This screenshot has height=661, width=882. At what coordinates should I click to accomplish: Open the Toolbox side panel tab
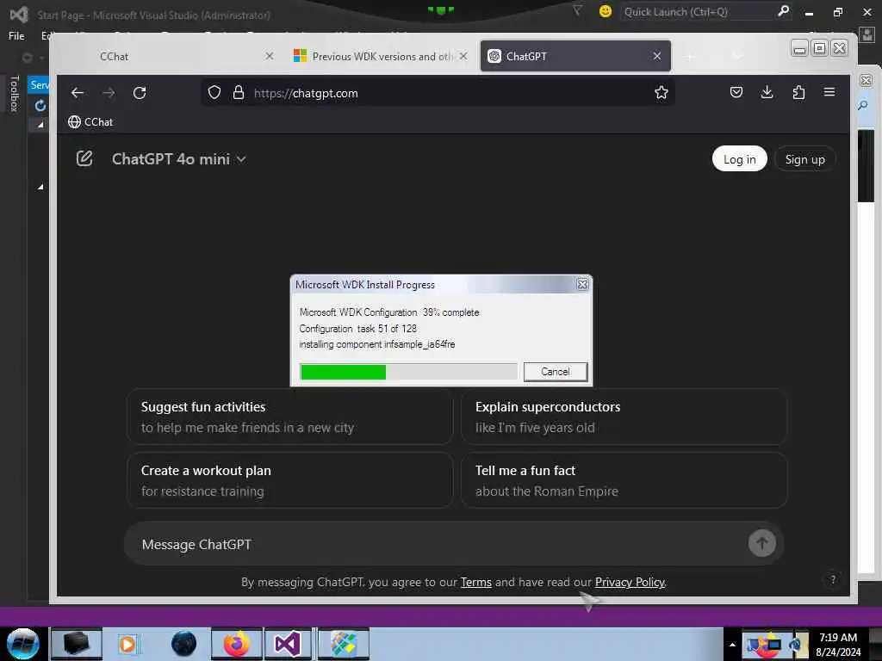click(15, 94)
